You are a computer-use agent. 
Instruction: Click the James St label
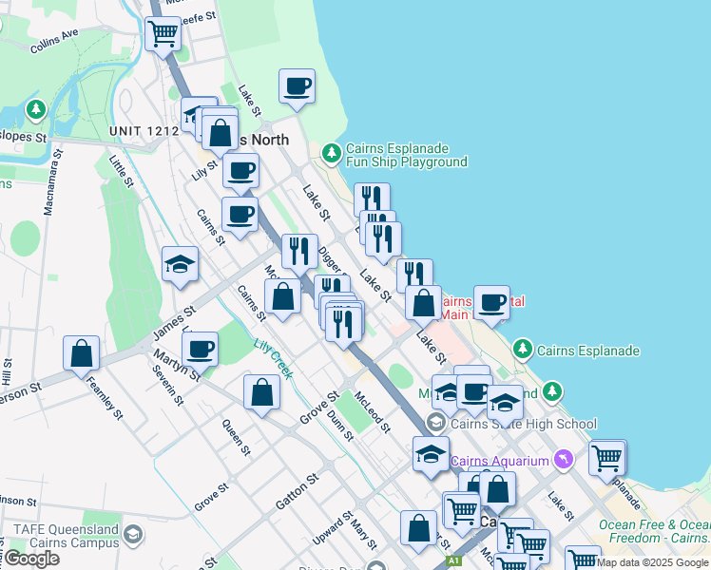pyautogui.click(x=175, y=323)
